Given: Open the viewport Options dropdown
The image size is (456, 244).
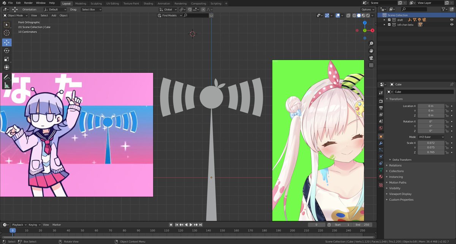Looking at the screenshot, I should click(x=368, y=9).
